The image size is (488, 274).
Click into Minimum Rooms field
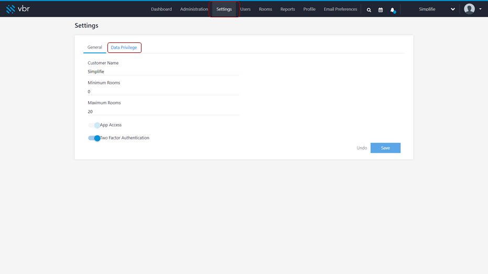click(164, 92)
